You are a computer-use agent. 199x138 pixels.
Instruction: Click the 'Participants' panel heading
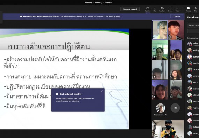tap(193, 17)
